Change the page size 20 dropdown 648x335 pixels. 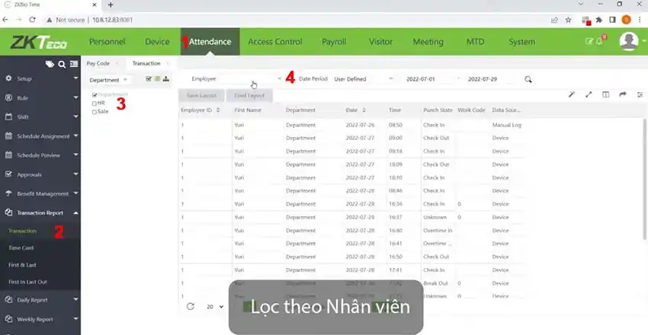[x=215, y=307]
